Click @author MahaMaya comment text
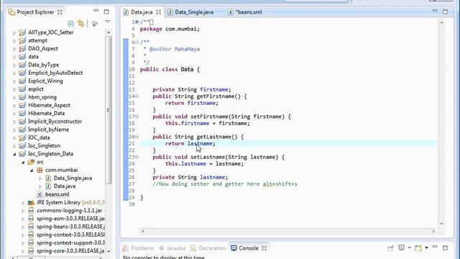 click(175, 49)
